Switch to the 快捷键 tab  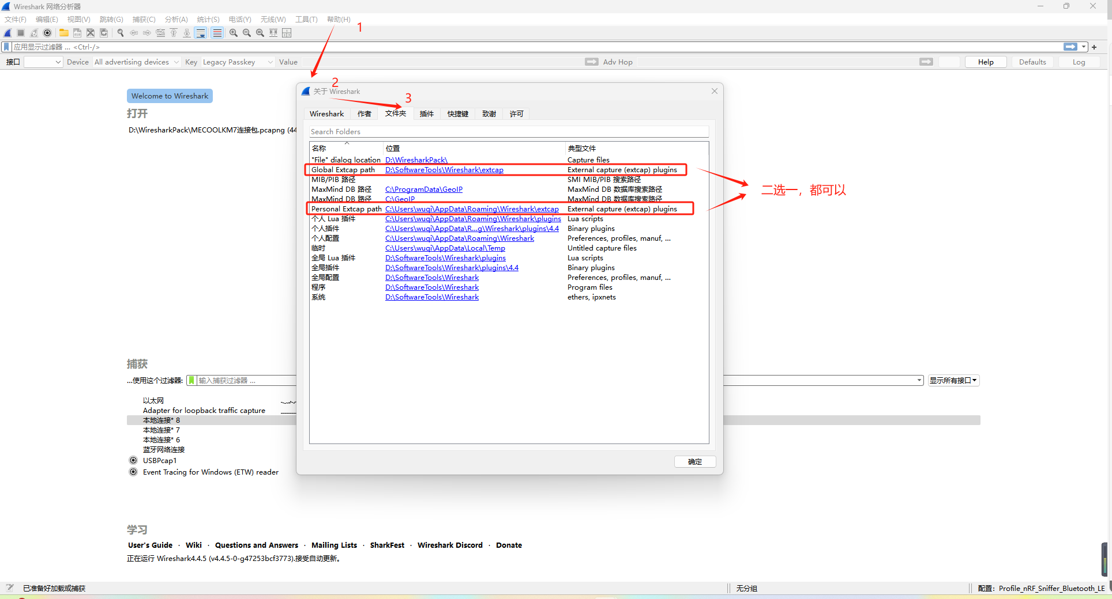pyautogui.click(x=458, y=114)
